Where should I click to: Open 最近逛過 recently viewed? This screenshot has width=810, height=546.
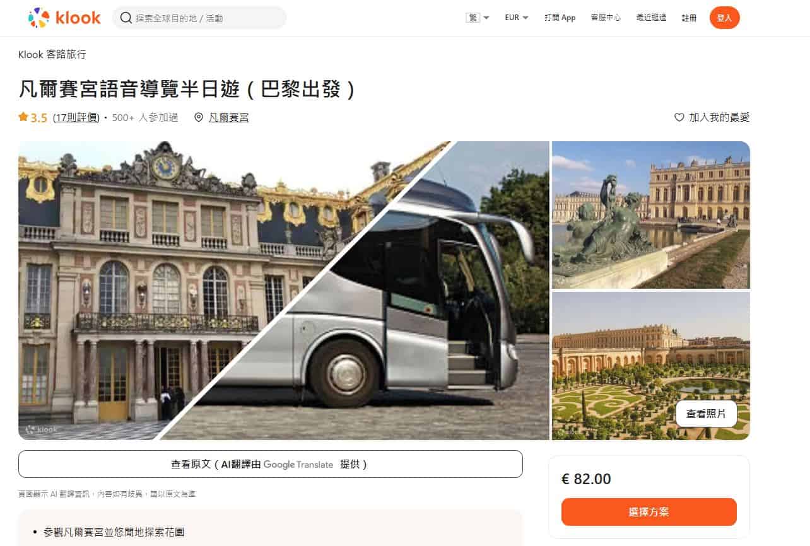click(x=651, y=18)
